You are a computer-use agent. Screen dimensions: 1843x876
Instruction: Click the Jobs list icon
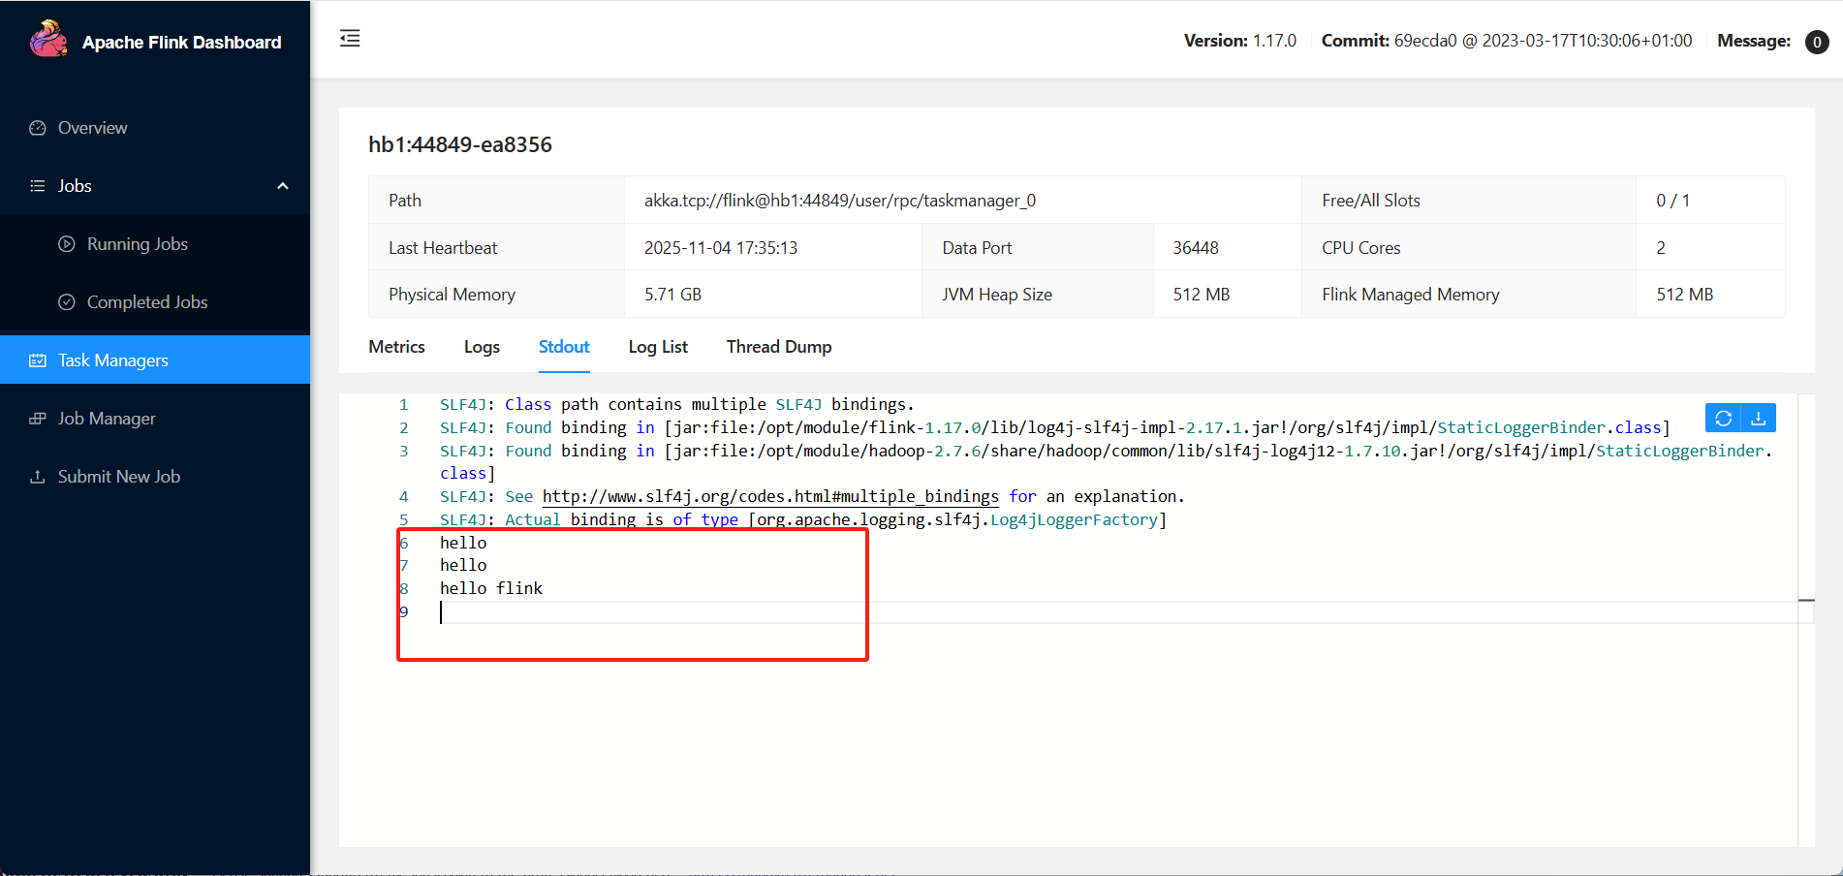tap(38, 186)
